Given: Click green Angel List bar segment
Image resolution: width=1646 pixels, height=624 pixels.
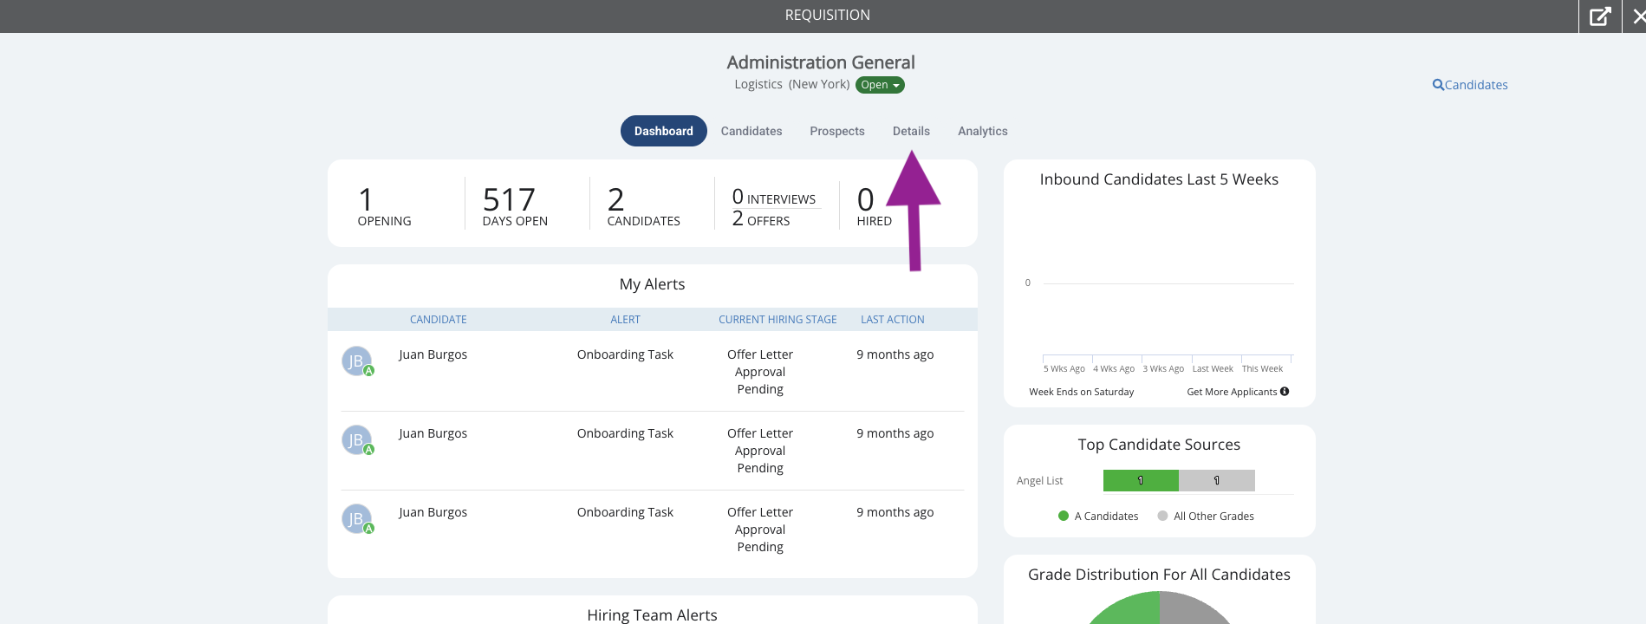Looking at the screenshot, I should pyautogui.click(x=1141, y=480).
